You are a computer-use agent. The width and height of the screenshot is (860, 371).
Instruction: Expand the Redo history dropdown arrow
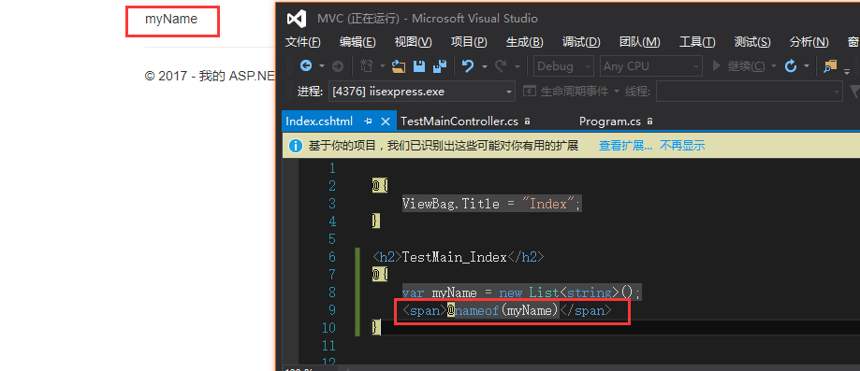tap(517, 66)
